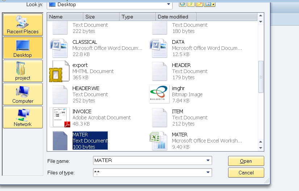
Task: Open the selected MATER file
Action: (x=246, y=161)
